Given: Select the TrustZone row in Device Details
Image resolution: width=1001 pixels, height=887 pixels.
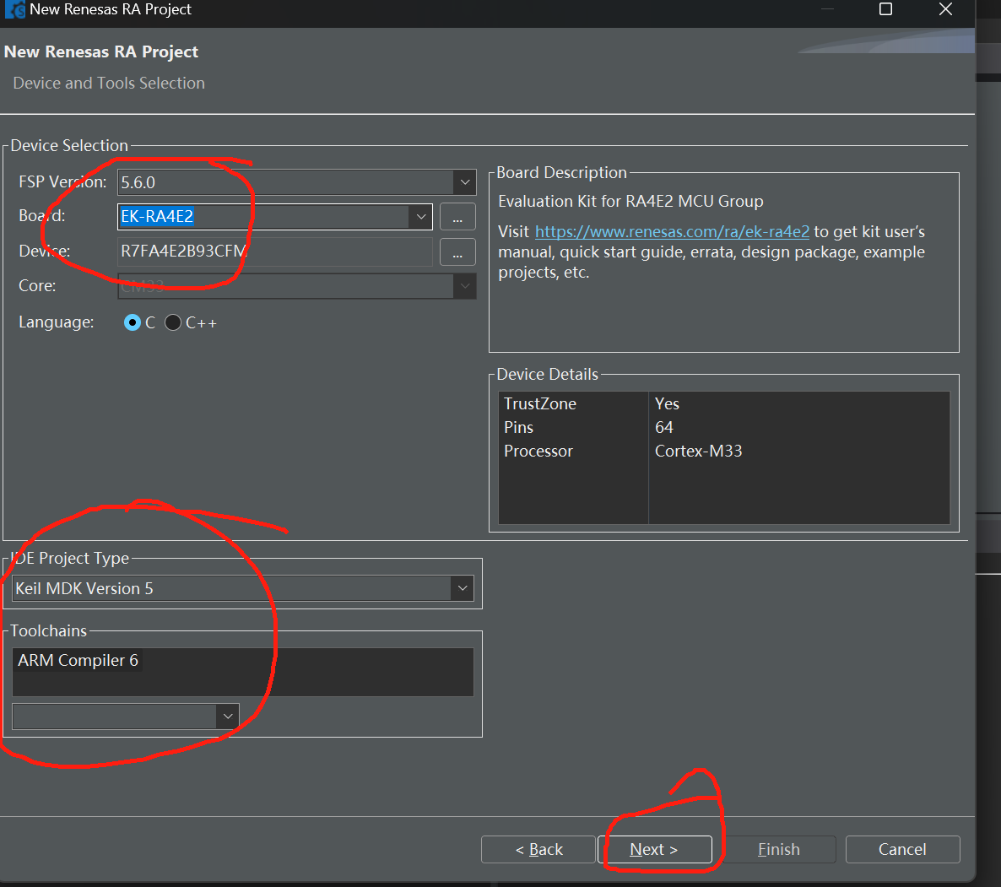Looking at the screenshot, I should click(724, 404).
